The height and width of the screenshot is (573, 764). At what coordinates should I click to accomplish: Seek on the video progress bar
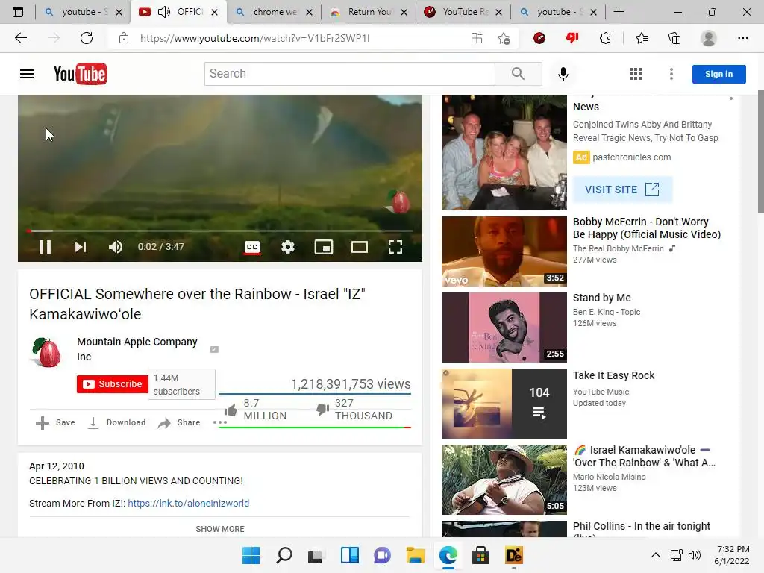pyautogui.click(x=220, y=231)
